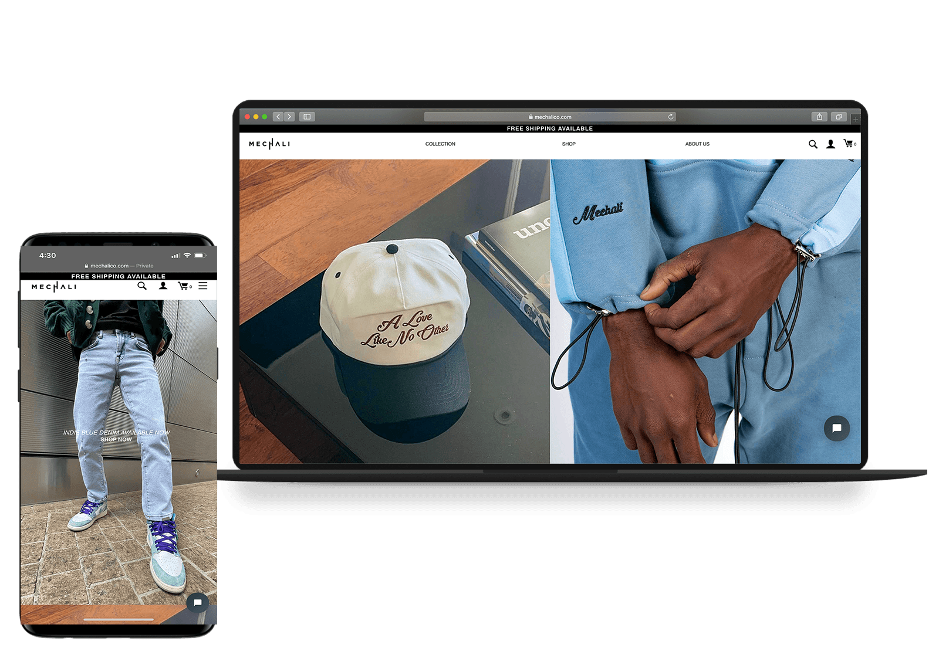This screenshot has width=939, height=665.
Task: Open the account icon on laptop site
Action: pos(830,144)
